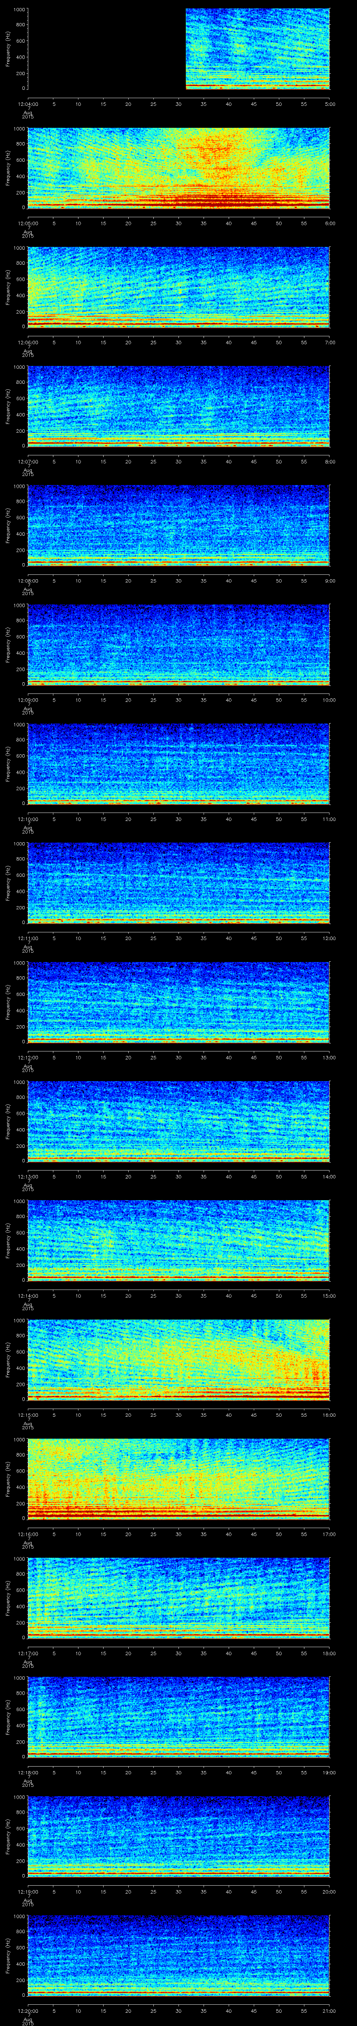Click the spectrogram panel starting at 12:05:00

point(179,168)
